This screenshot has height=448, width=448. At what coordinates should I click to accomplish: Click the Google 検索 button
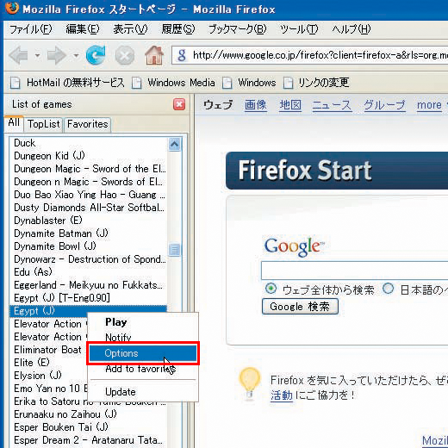[x=300, y=307]
